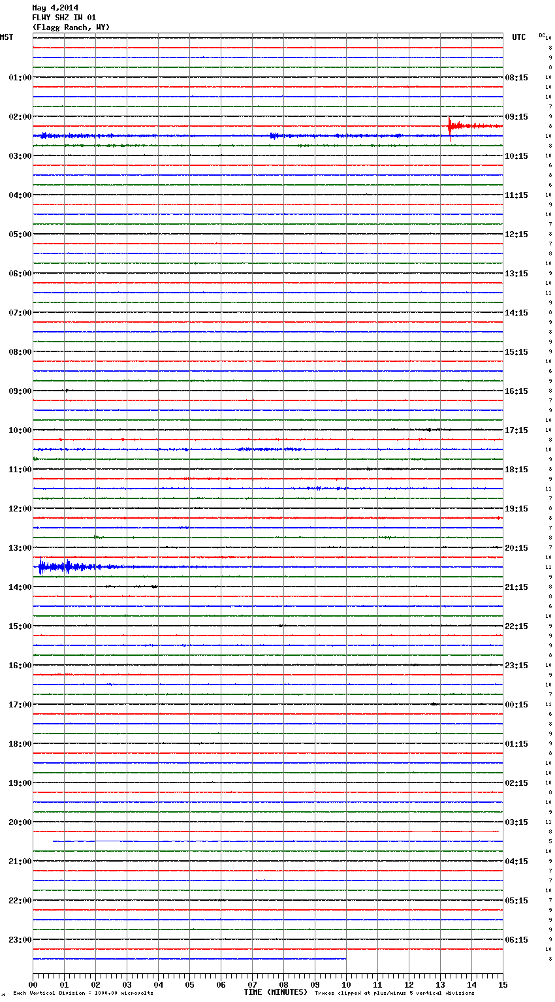Click the UTC time label '14:15'

516,313
